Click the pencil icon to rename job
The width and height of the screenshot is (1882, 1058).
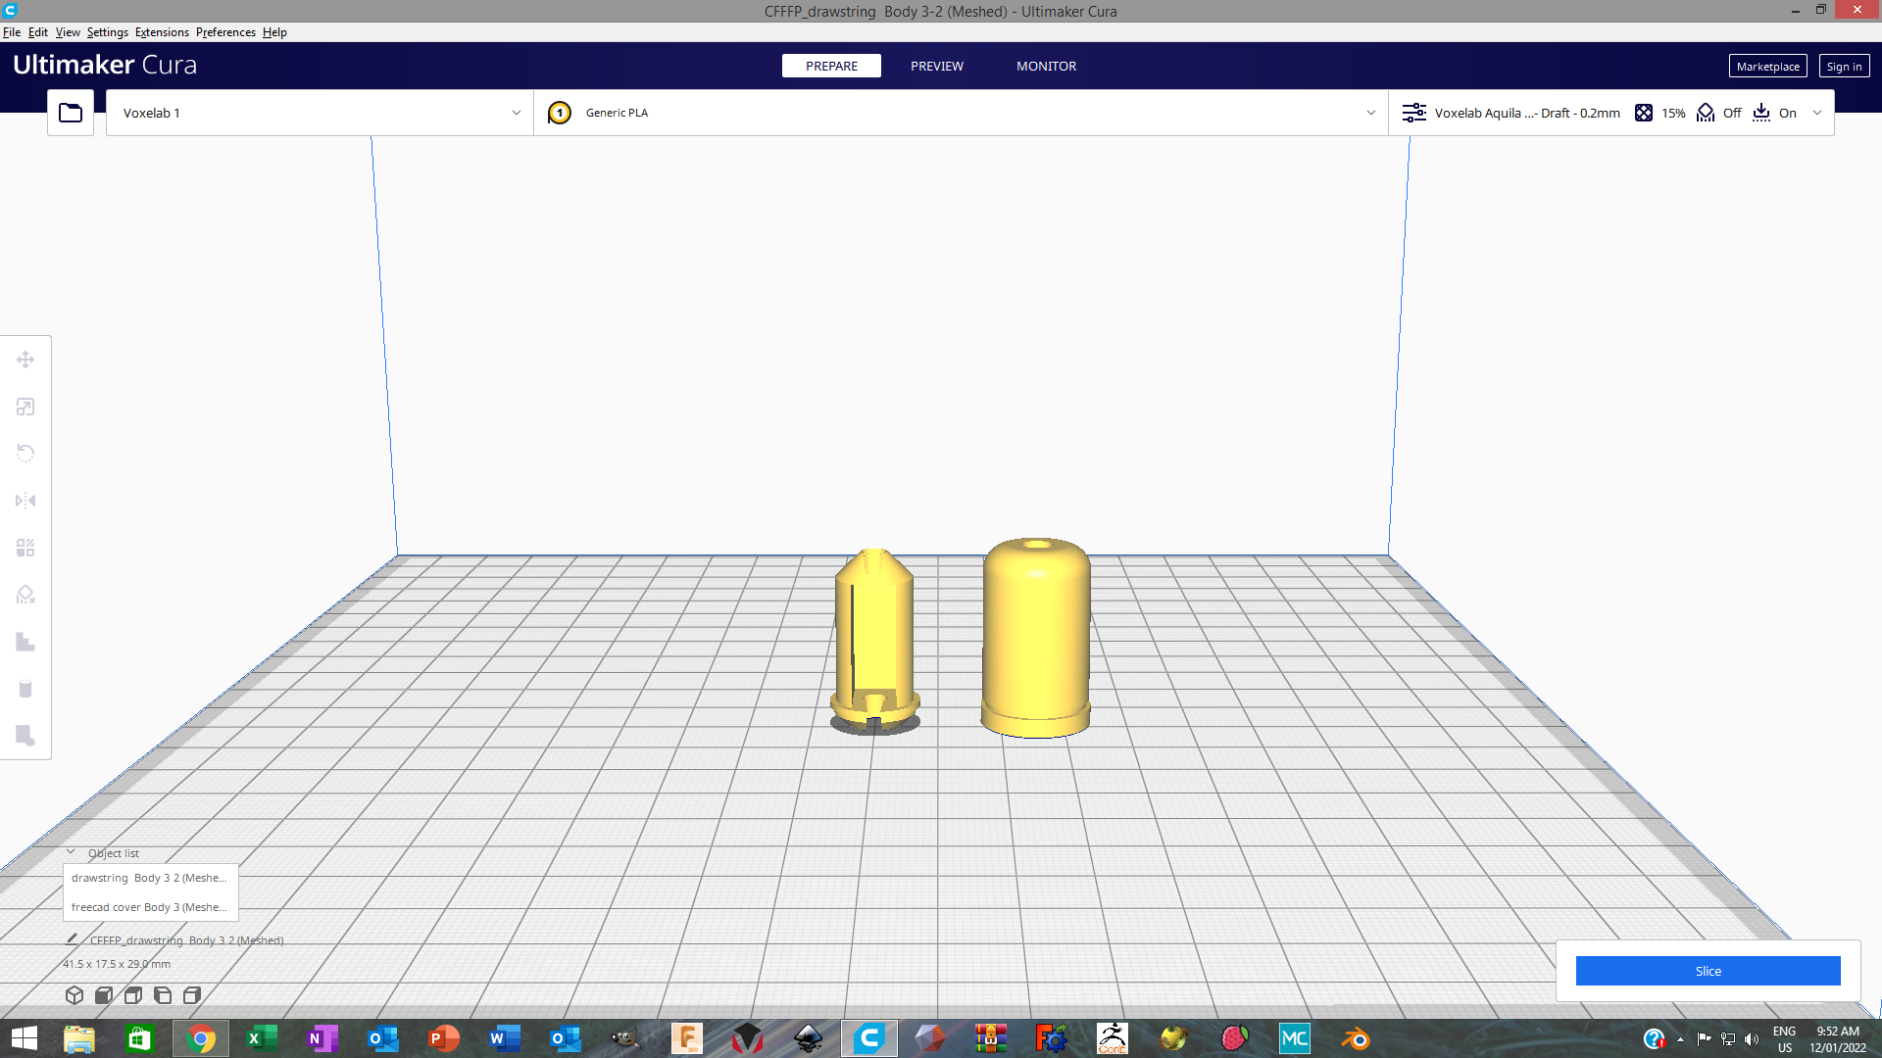point(72,938)
